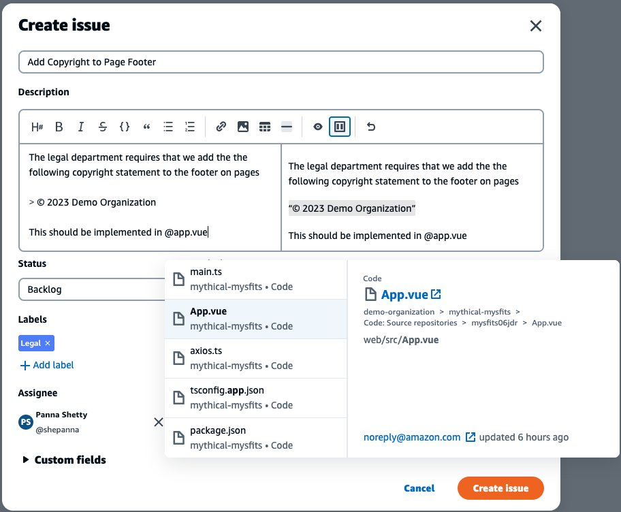621x512 pixels.
Task: Insert an image into the description
Action: pyautogui.click(x=242, y=126)
